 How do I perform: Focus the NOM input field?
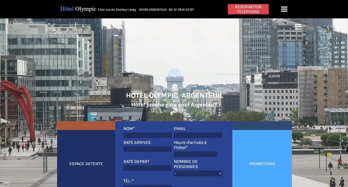[148, 135]
